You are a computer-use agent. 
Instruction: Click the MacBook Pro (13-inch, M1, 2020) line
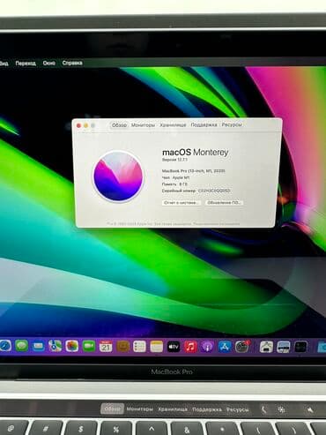194,171
